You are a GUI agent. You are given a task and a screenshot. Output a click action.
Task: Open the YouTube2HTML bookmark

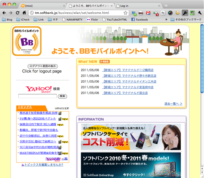coord(115,20)
